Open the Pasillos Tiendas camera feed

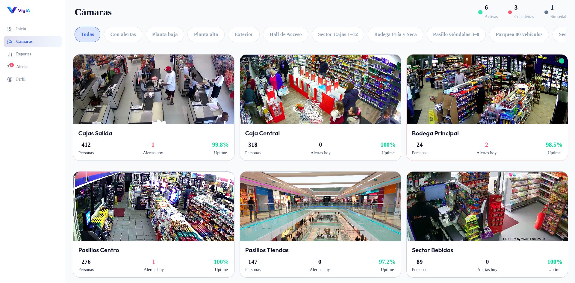(320, 206)
